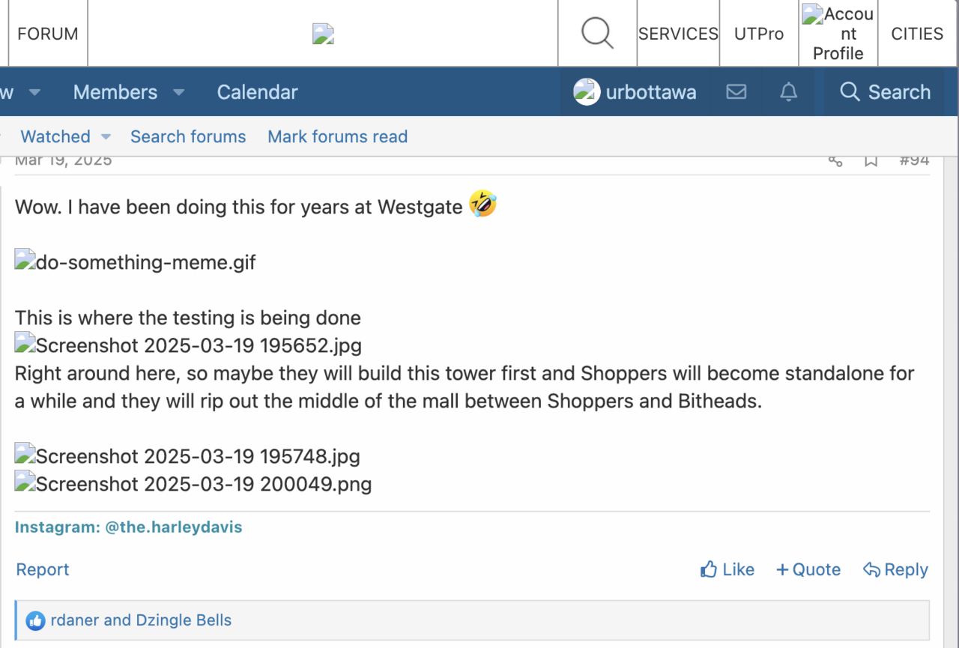Go to the CITIES section
This screenshot has width=959, height=648.
click(x=916, y=34)
